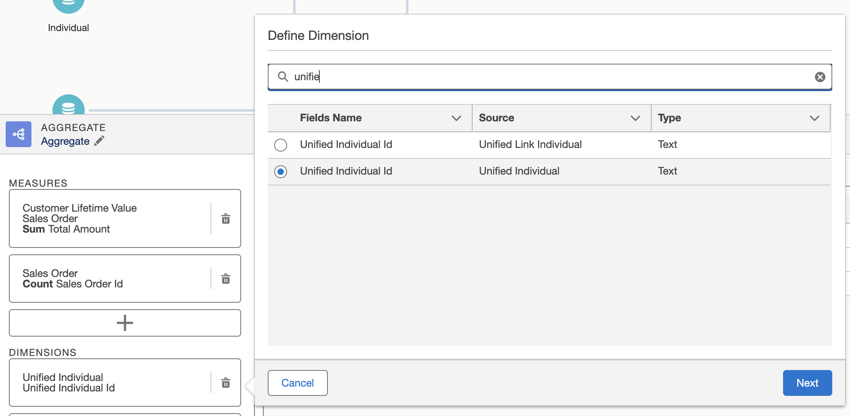The height and width of the screenshot is (416, 850).
Task: Click the pencil icon to rename Aggregate
Action: 99,141
